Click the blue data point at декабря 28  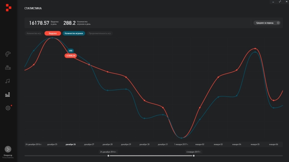click(x=108, y=90)
